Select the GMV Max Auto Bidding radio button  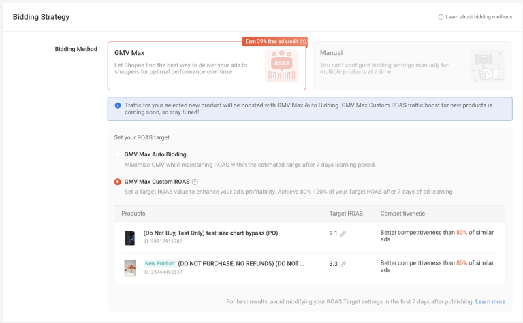(x=118, y=154)
